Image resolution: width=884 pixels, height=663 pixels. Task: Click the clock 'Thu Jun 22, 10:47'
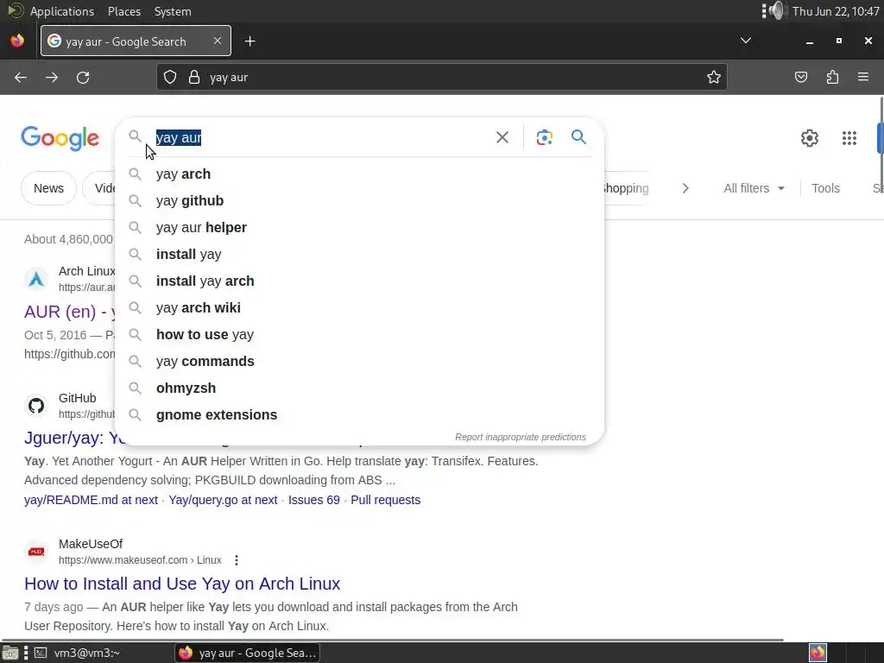pyautogui.click(x=836, y=11)
